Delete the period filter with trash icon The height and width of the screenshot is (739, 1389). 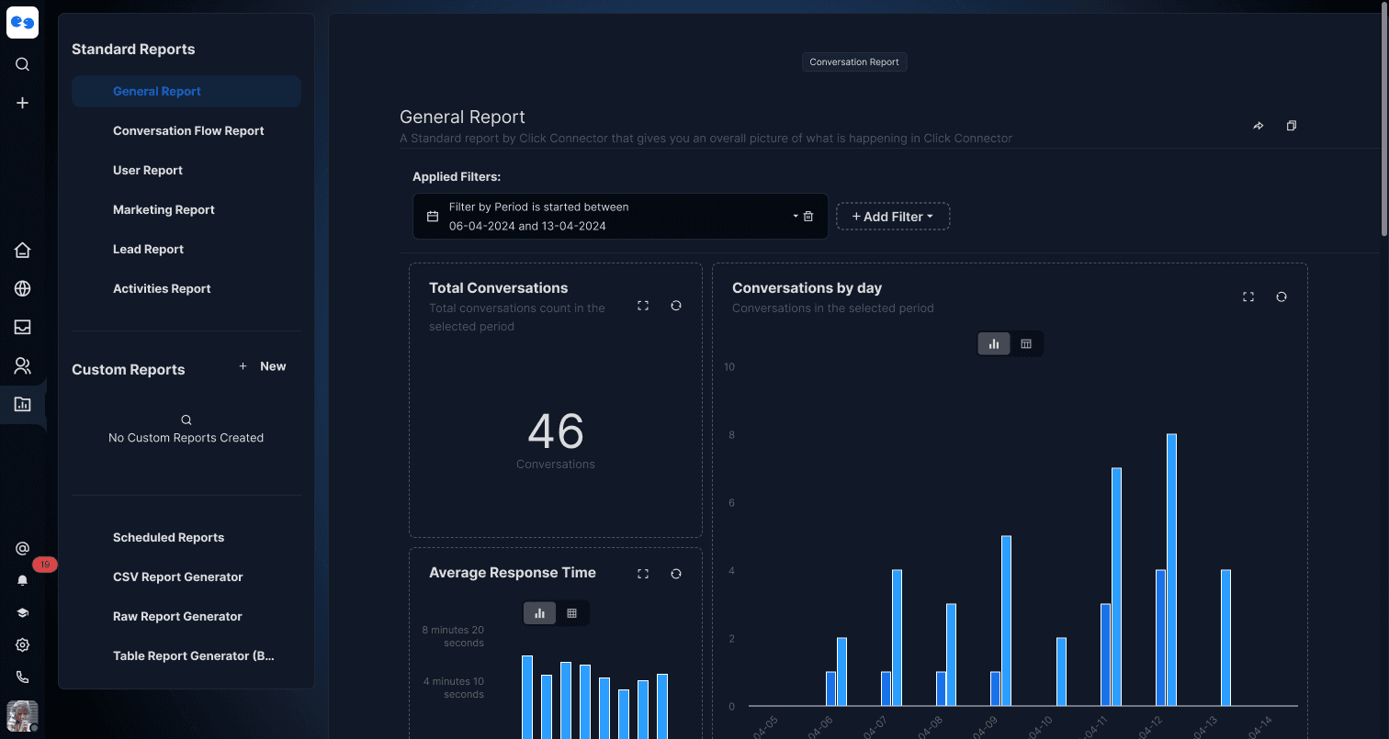(808, 217)
